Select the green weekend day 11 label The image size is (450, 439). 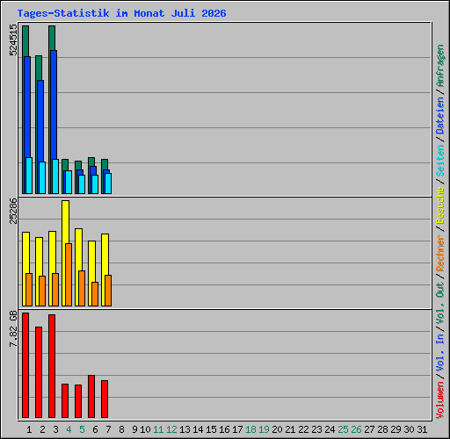click(158, 429)
